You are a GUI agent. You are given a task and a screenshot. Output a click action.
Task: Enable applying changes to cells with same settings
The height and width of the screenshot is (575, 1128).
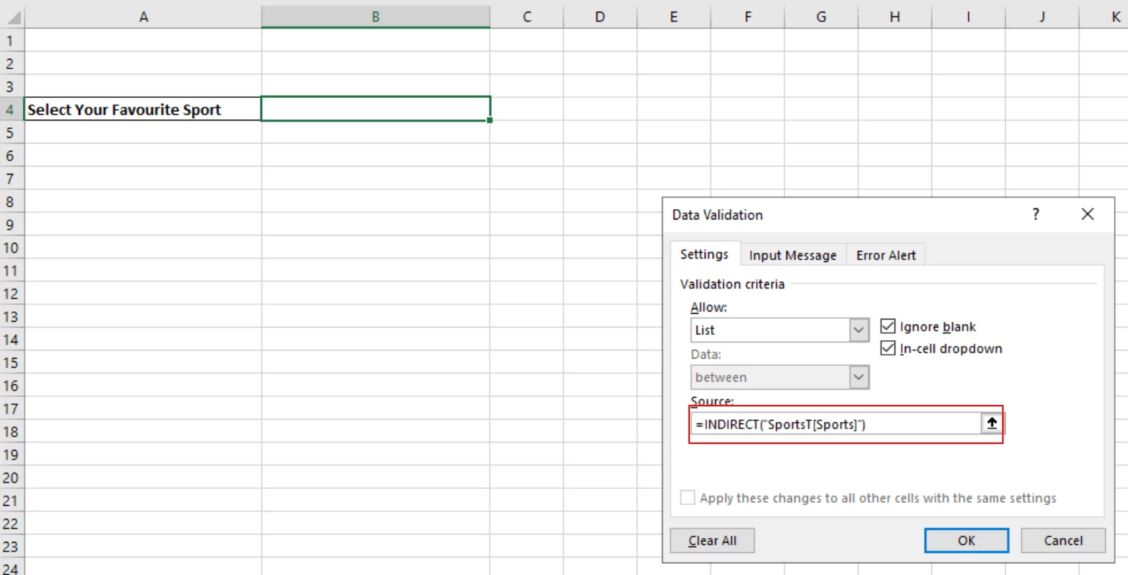pos(688,497)
